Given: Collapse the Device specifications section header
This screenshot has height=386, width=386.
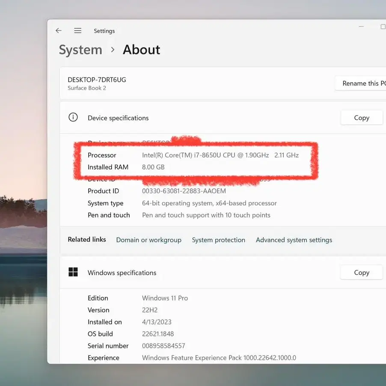Looking at the screenshot, I should click(223, 118).
